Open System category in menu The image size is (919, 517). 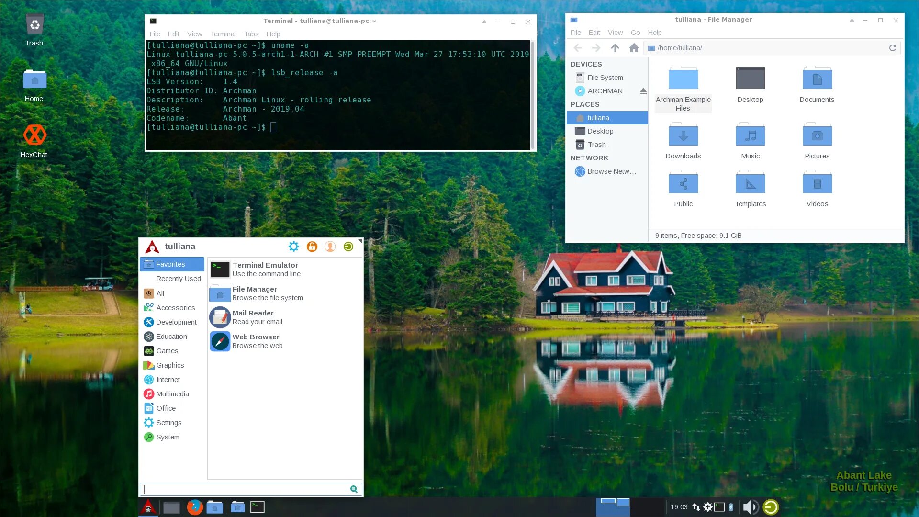click(x=172, y=437)
